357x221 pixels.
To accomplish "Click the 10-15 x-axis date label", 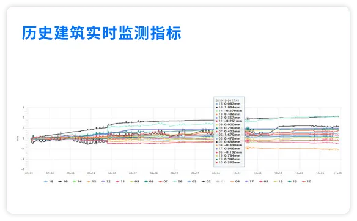I will [278, 173].
